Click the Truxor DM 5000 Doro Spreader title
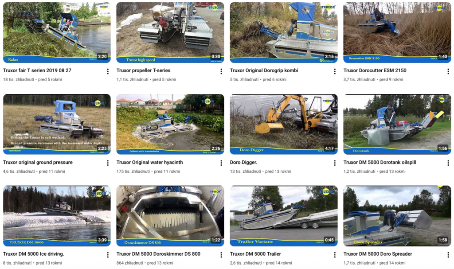 pos(378,254)
